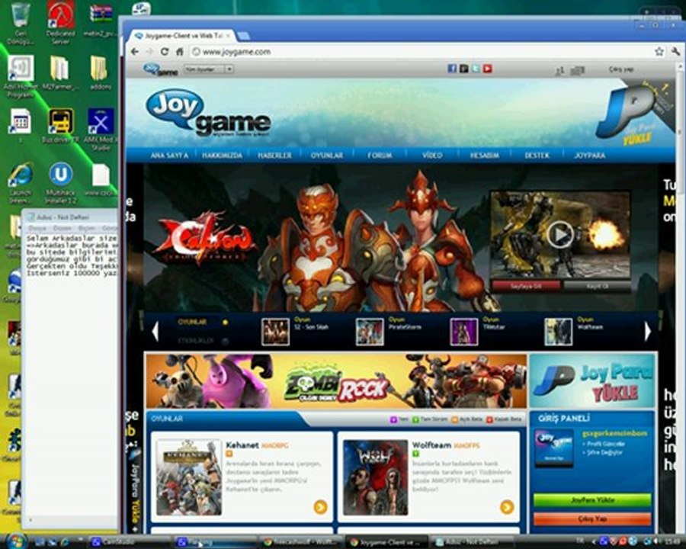This screenshot has width=686, height=549.
Task: Open a new browser tab
Action: (243, 36)
